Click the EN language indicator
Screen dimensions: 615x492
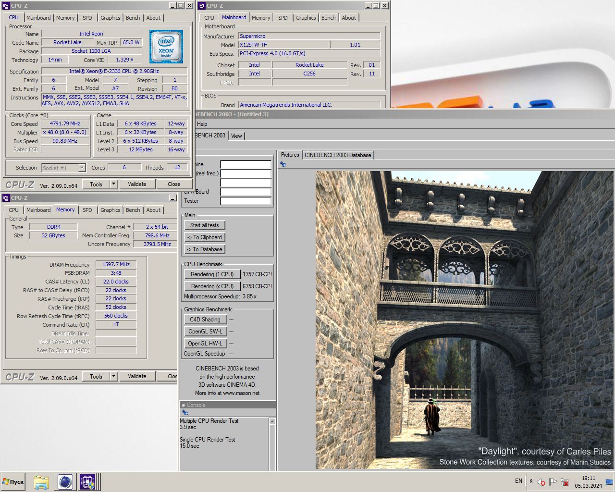[518, 481]
